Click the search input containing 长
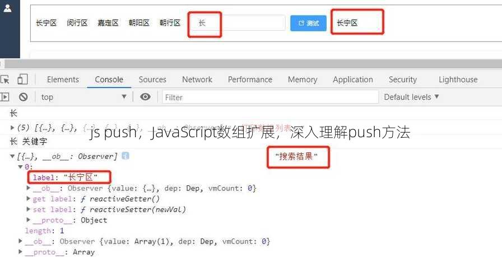The width and height of the screenshot is (502, 257). click(238, 23)
